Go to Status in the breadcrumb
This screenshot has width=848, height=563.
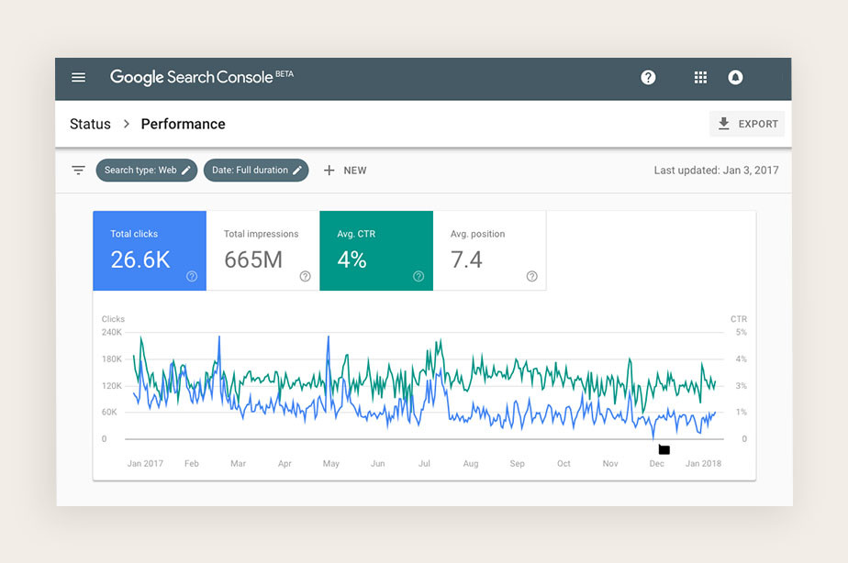pos(90,124)
